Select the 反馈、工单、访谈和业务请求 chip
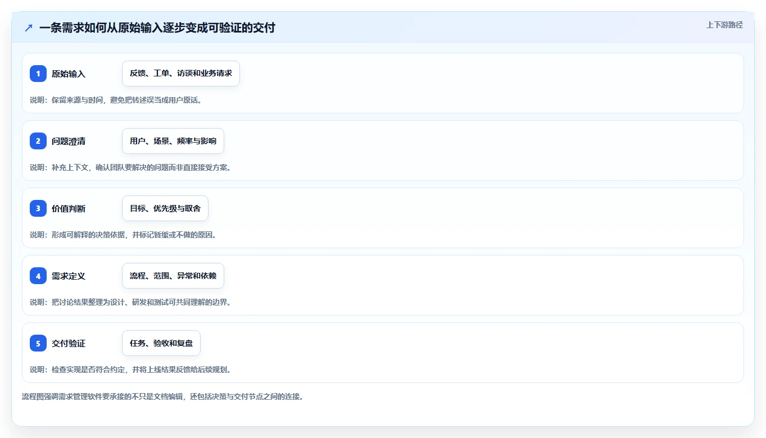Screen dimensions: 766x438 (x=181, y=74)
